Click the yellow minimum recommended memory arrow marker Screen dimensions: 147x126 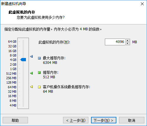pos(32,87)
